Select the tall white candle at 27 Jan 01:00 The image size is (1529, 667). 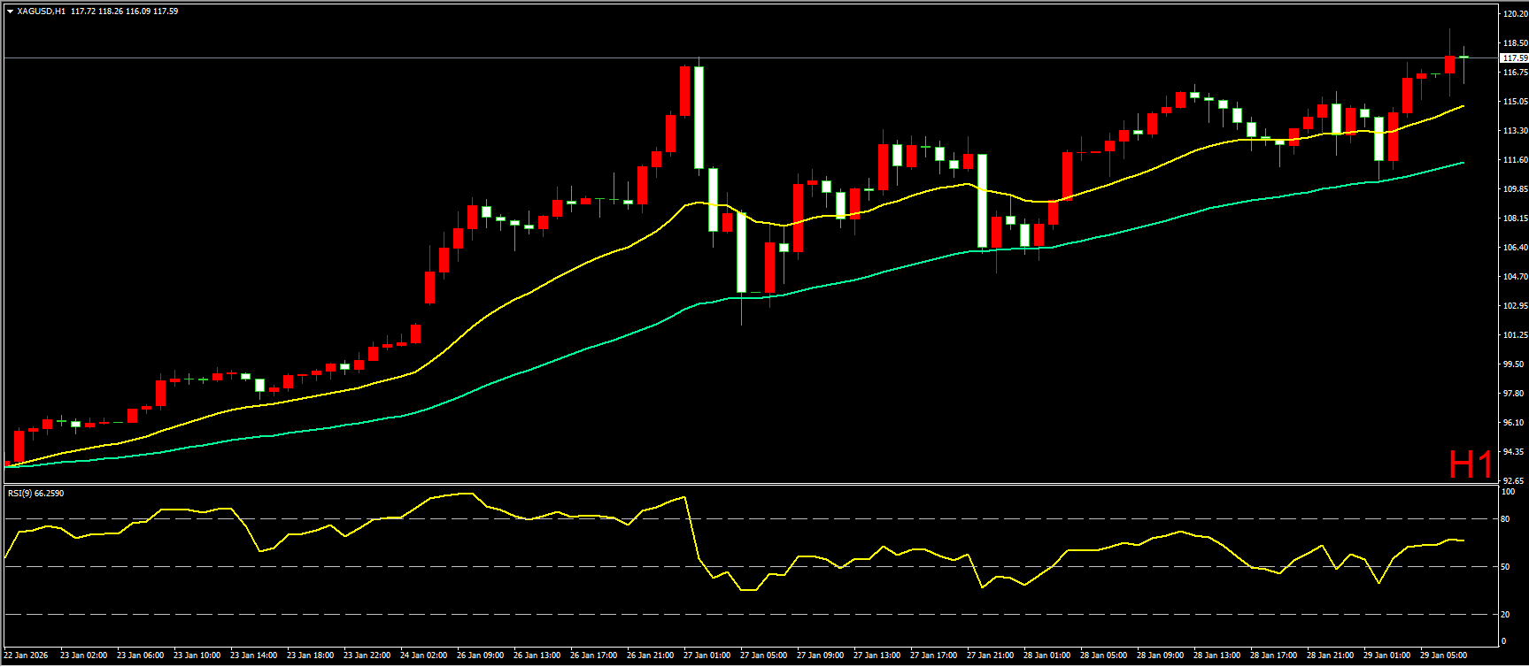pyautogui.click(x=699, y=117)
